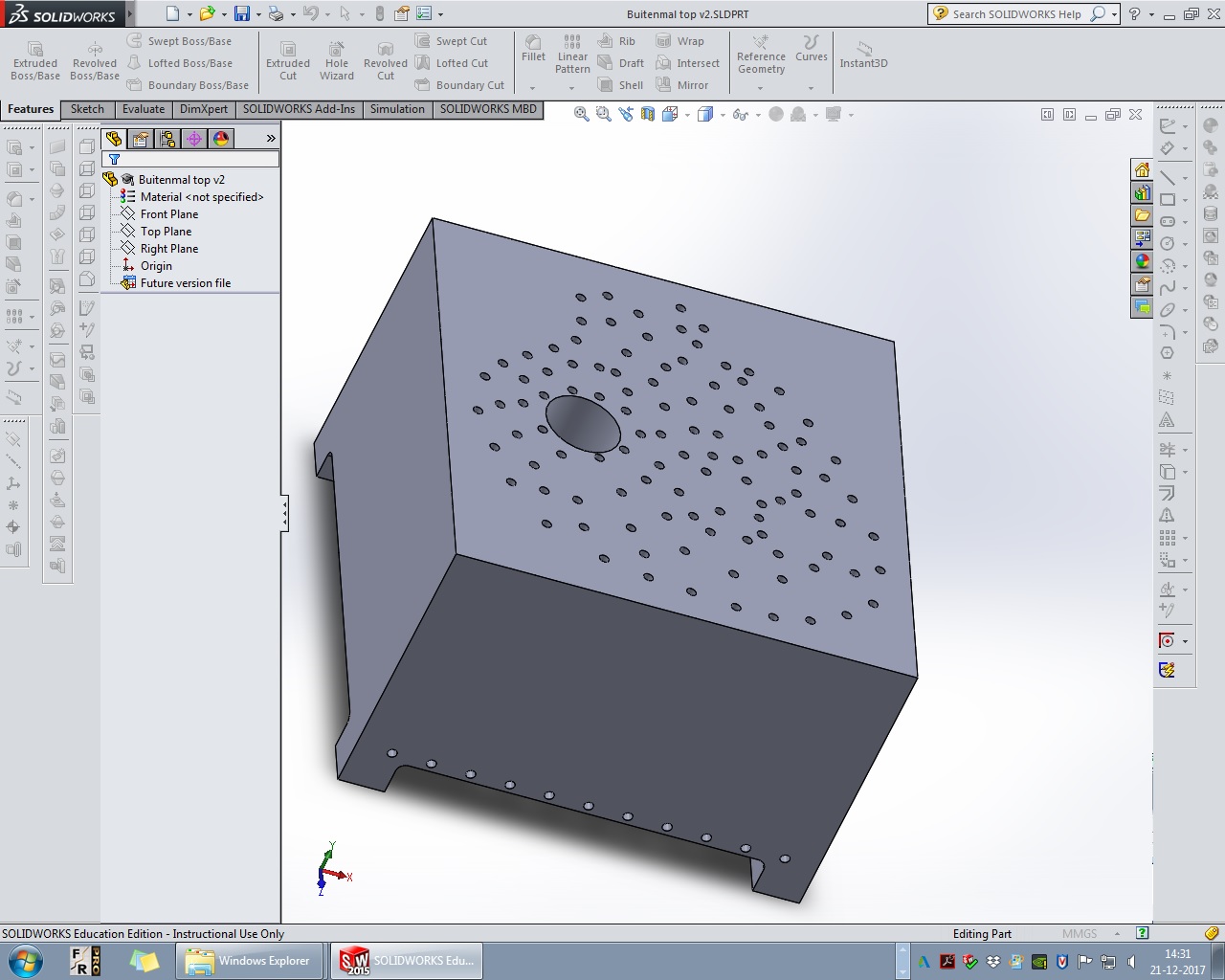Click the Save icon in the toolbar
The image size is (1225, 980).
click(x=242, y=13)
